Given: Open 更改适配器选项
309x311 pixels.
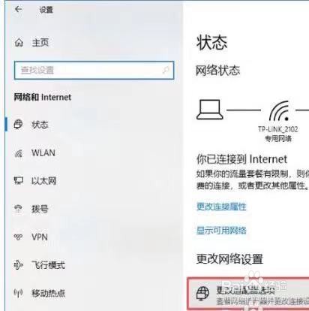Looking at the screenshot, I should pos(248,294).
